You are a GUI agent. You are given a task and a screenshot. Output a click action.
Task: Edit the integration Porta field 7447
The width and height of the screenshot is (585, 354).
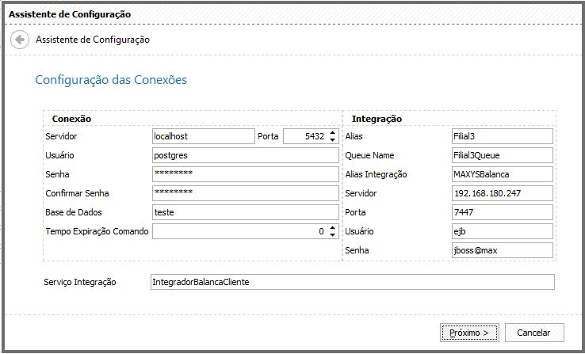coord(503,212)
